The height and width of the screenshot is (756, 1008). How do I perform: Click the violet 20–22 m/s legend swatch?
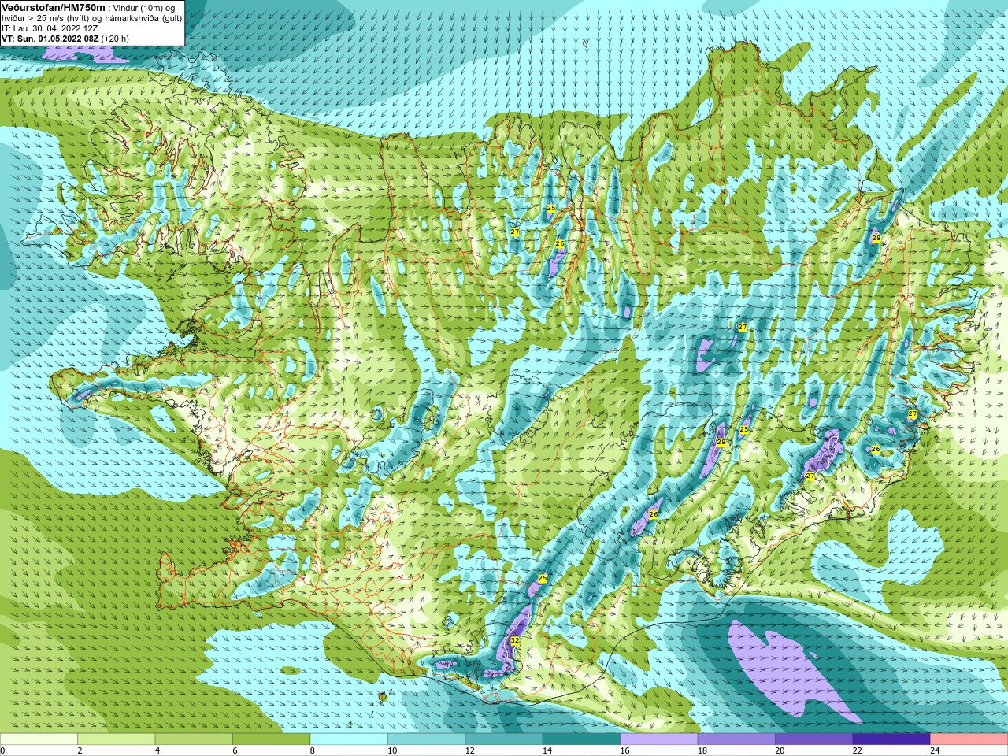tap(814, 739)
